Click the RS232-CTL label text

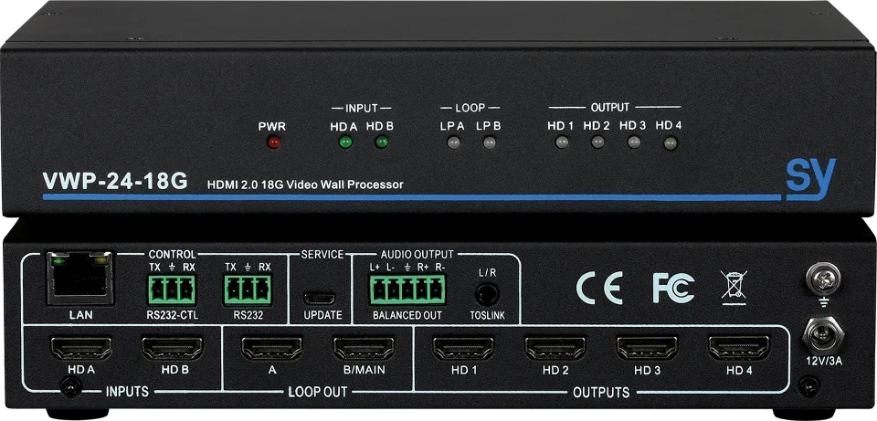173,315
